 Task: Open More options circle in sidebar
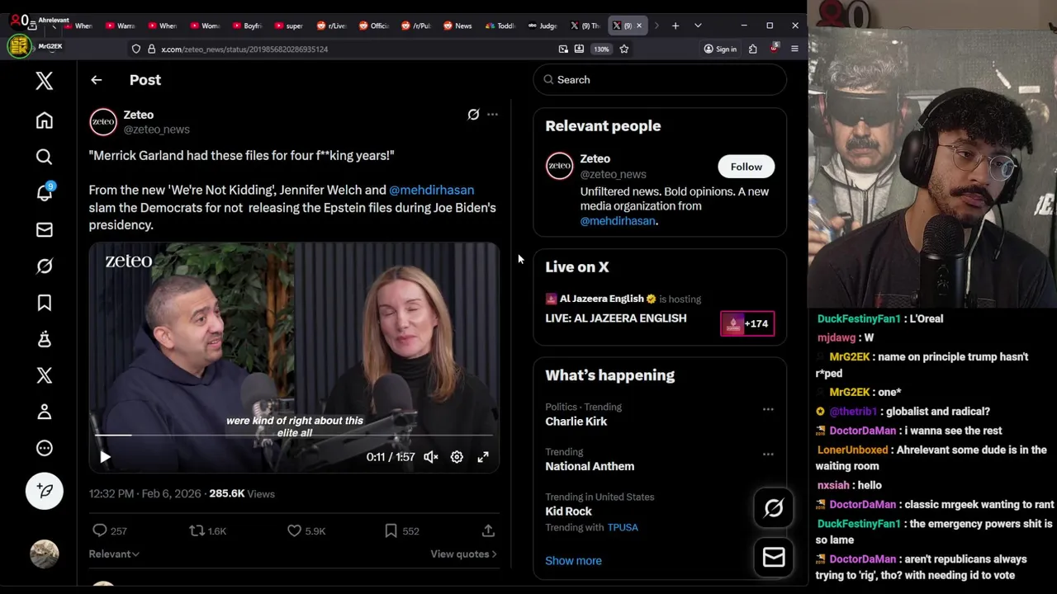pos(45,448)
